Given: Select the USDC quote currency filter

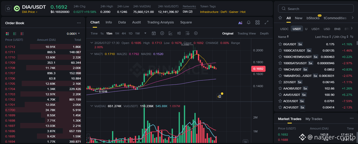Looking at the screenshot, I should pos(284,29).
